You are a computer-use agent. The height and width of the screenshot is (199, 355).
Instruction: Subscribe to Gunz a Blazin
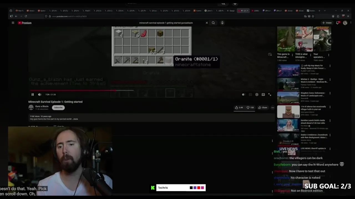[58, 108]
